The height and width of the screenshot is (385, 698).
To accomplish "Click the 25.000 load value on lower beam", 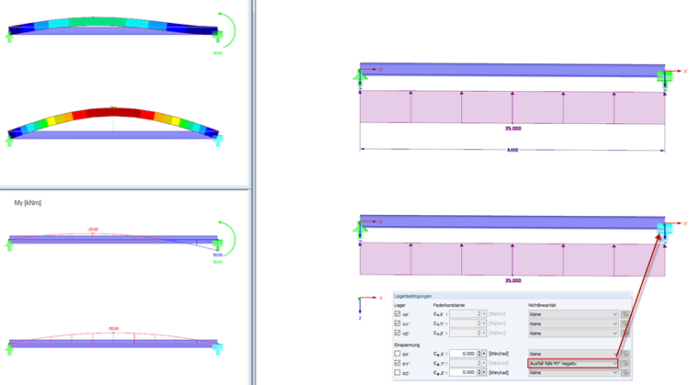I will click(x=512, y=281).
